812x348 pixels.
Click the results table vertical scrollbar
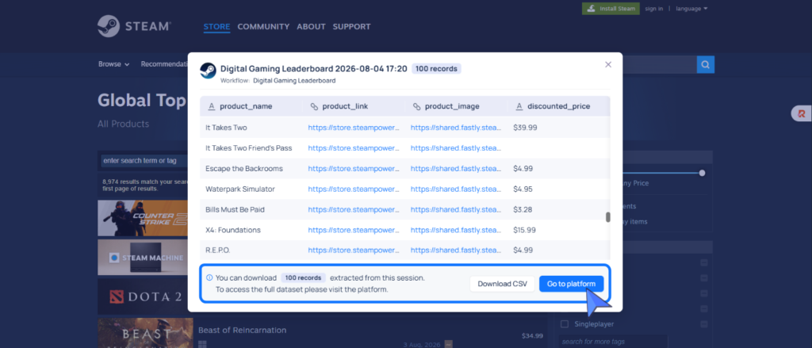pyautogui.click(x=608, y=217)
